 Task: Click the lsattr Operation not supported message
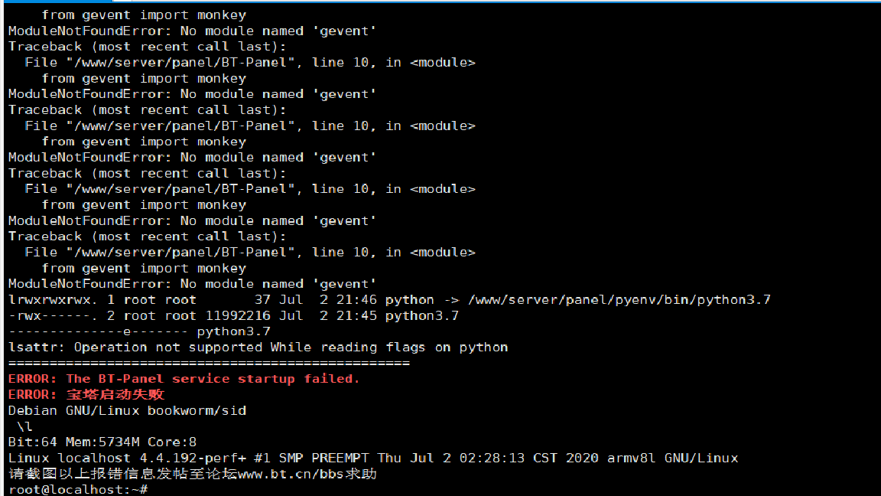click(x=258, y=348)
